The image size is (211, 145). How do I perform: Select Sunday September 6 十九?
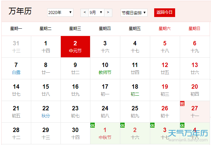click(195, 47)
